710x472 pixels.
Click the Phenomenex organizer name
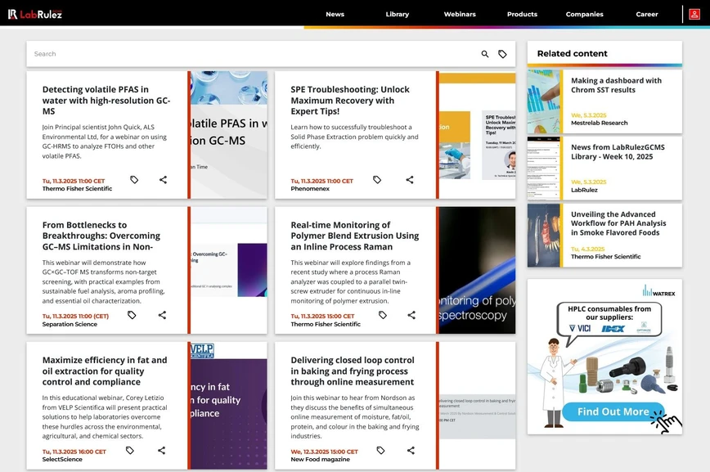(x=310, y=188)
